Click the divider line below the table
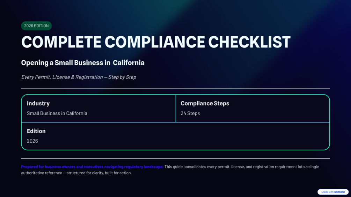The width and height of the screenshot is (351, 197). coord(175,158)
